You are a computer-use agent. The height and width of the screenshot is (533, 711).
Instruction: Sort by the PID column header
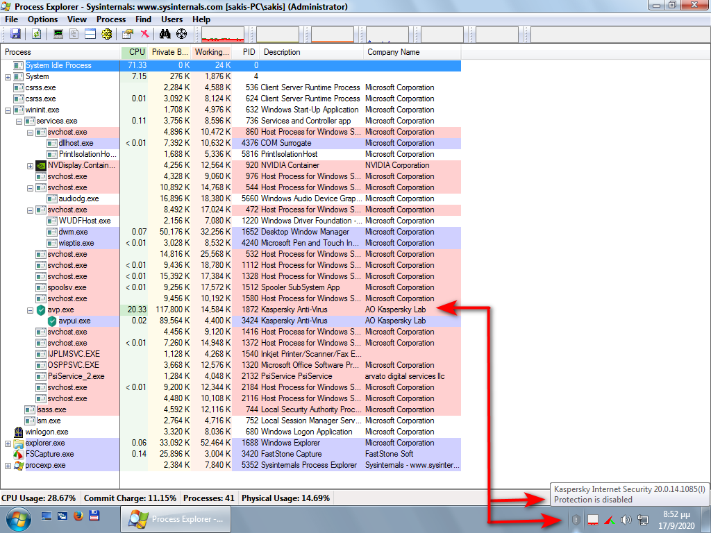tap(246, 52)
